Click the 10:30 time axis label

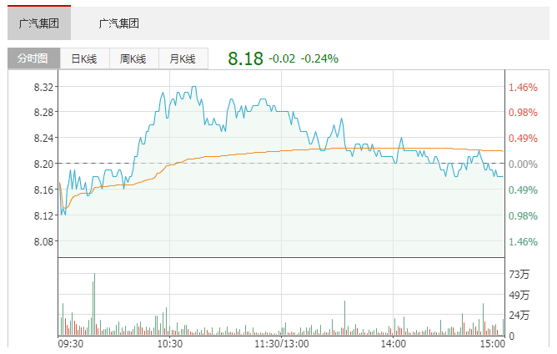170,344
